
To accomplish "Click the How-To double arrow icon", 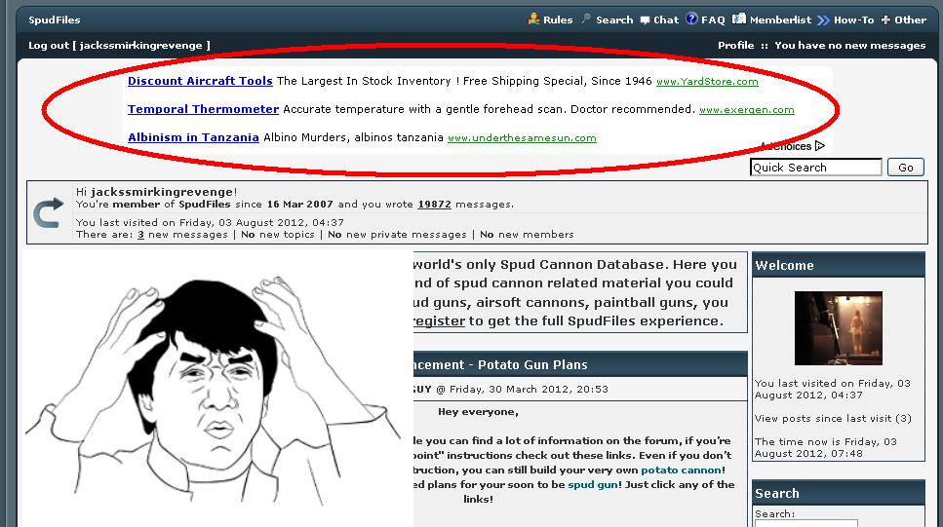I will tap(824, 19).
